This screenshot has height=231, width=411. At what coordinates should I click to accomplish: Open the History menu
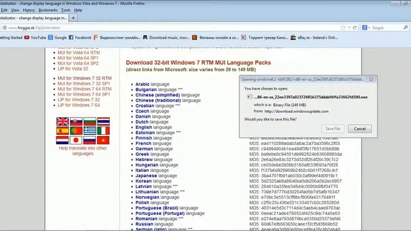[x=28, y=10]
